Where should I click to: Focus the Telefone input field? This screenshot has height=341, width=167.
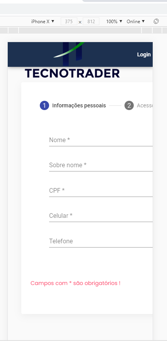101,241
